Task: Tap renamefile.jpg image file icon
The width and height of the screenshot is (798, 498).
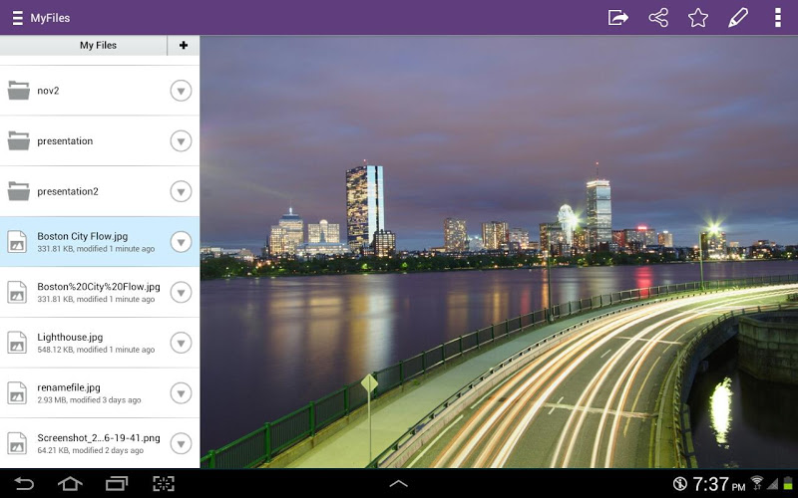Action: (x=17, y=392)
